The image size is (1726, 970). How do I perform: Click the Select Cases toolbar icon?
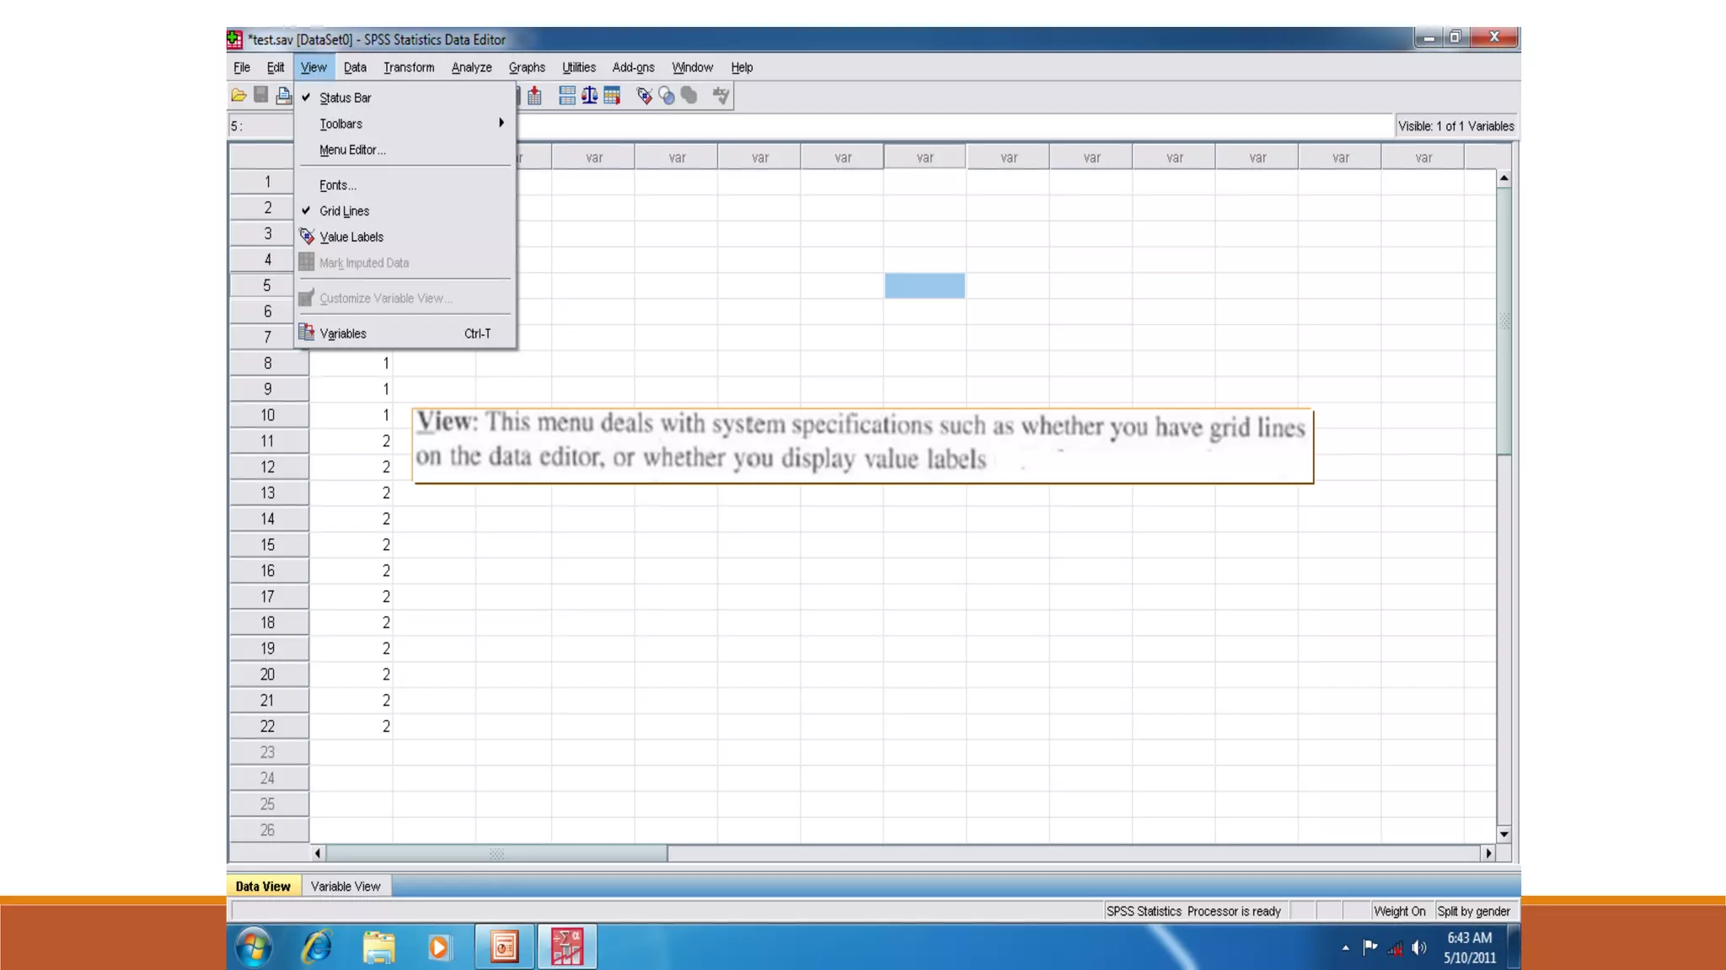tap(612, 96)
